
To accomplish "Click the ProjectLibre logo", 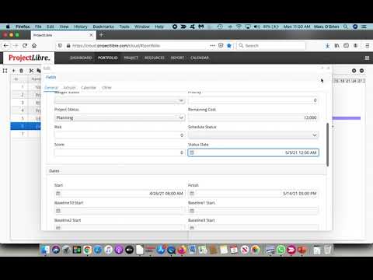I will [x=29, y=58].
